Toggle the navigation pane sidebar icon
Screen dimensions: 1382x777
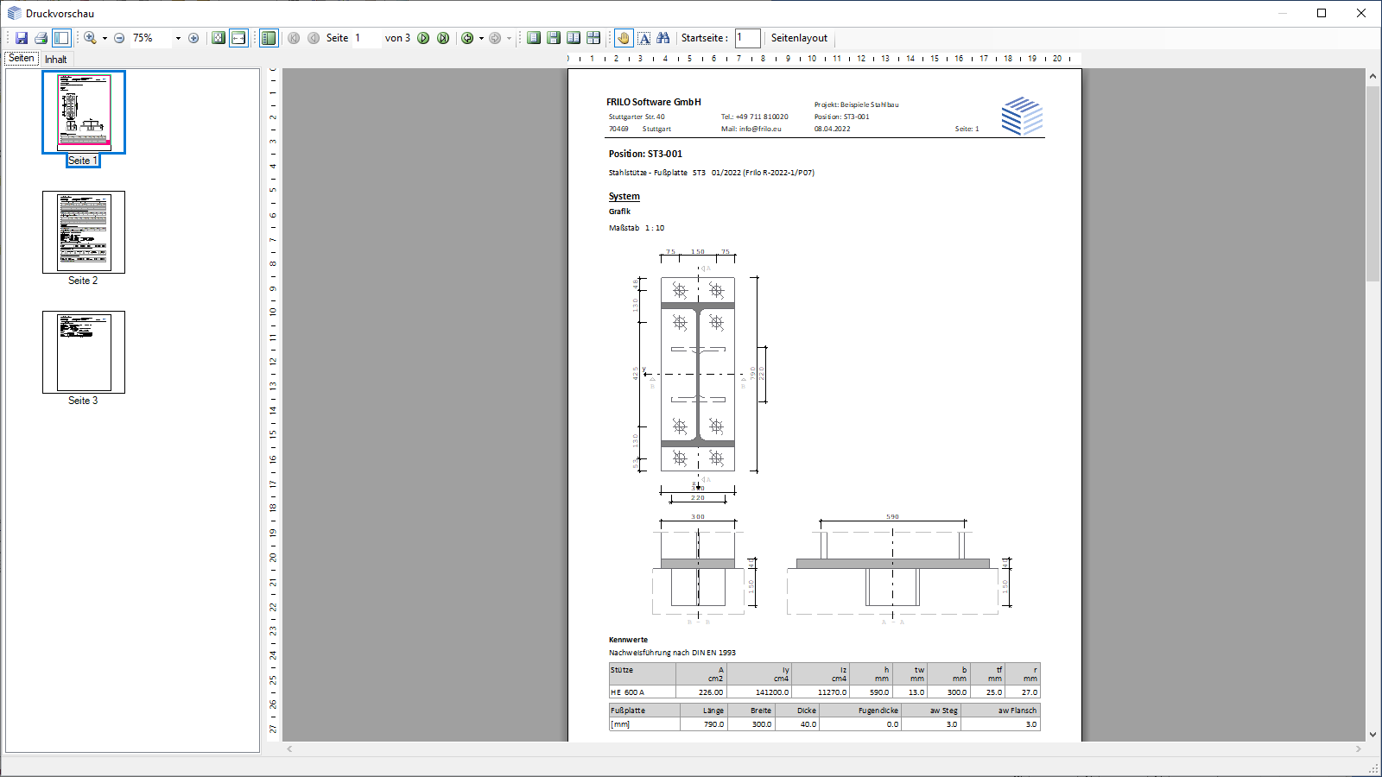click(61, 38)
